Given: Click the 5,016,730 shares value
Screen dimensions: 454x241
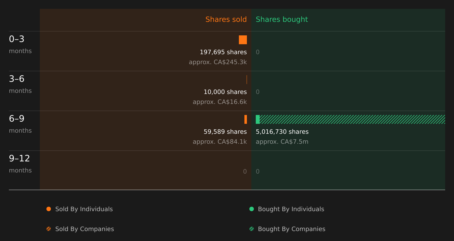Looking at the screenshot, I should pos(282,132).
